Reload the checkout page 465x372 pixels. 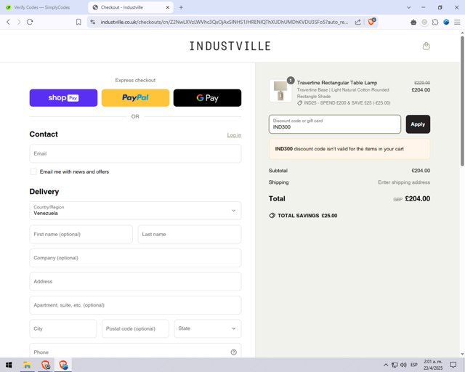point(30,22)
